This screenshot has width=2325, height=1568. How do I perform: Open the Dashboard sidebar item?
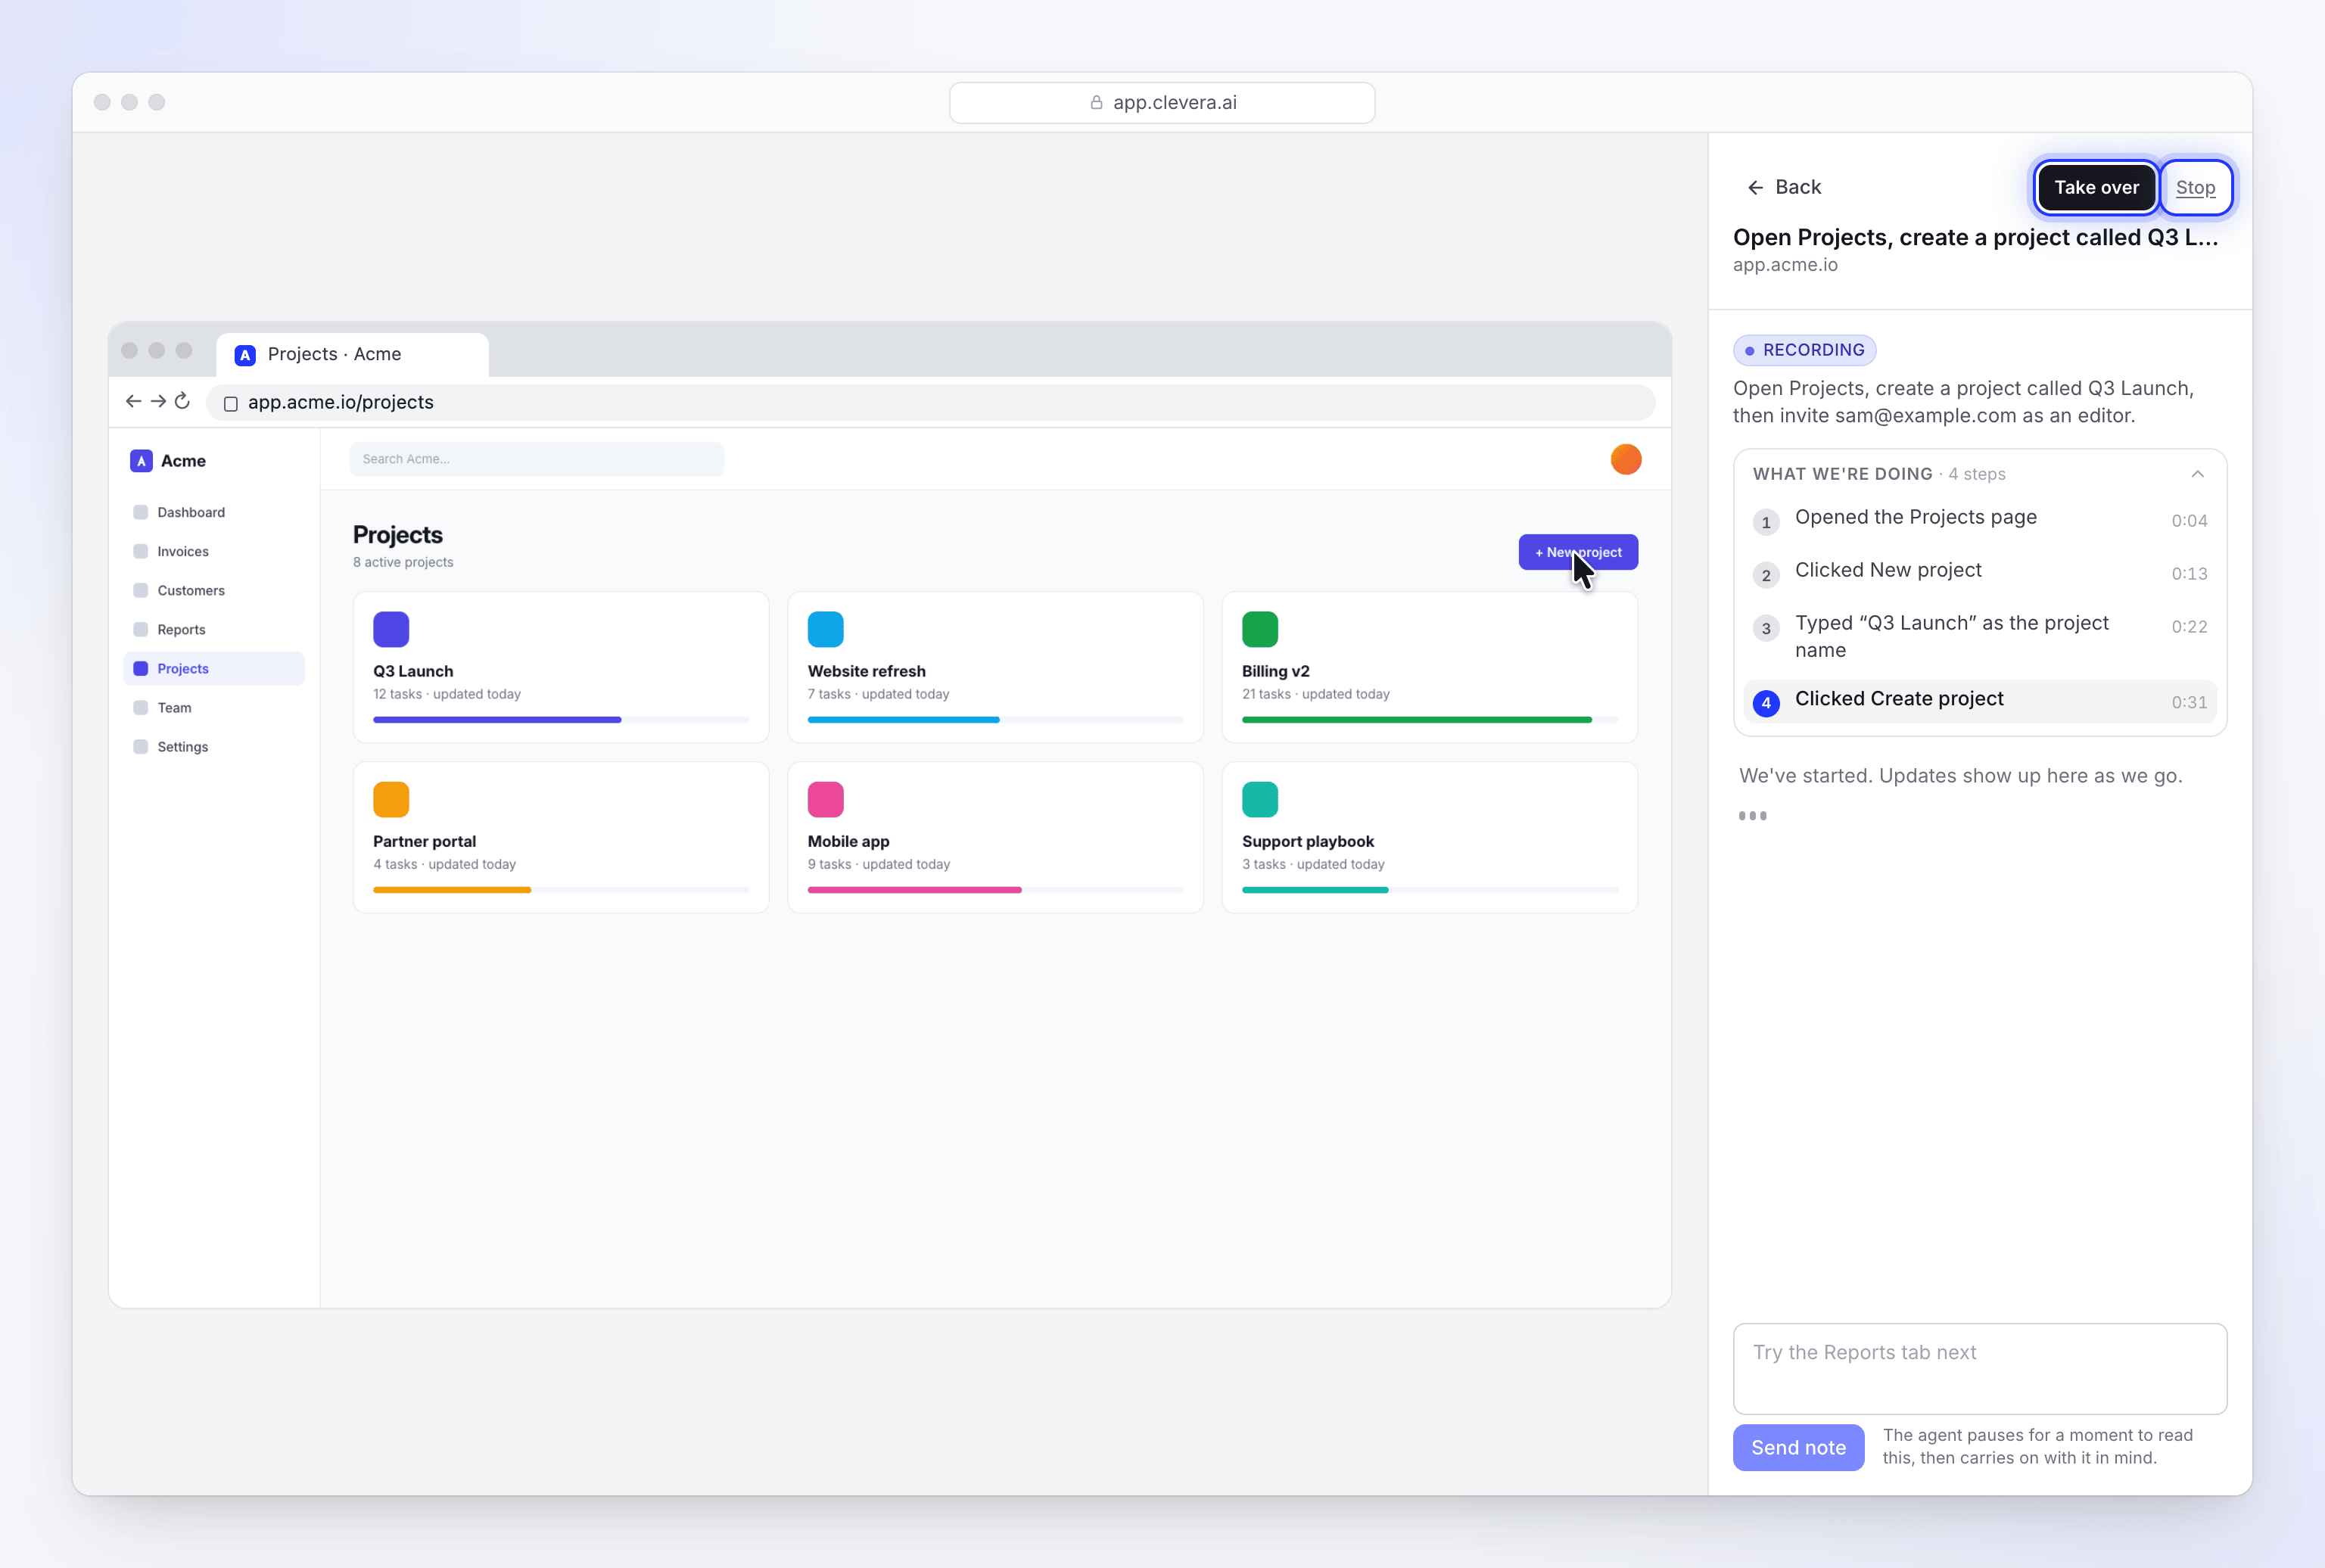pos(214,512)
